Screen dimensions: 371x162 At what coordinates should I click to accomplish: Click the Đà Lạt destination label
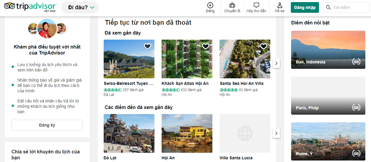pyautogui.click(x=110, y=158)
